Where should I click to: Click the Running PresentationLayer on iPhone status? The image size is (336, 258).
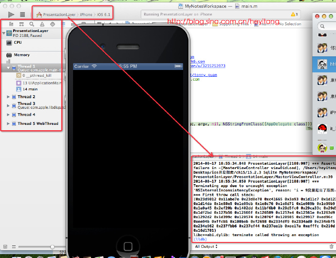(x=178, y=14)
